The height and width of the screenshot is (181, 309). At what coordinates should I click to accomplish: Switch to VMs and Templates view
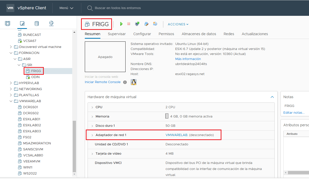coord(22,24)
